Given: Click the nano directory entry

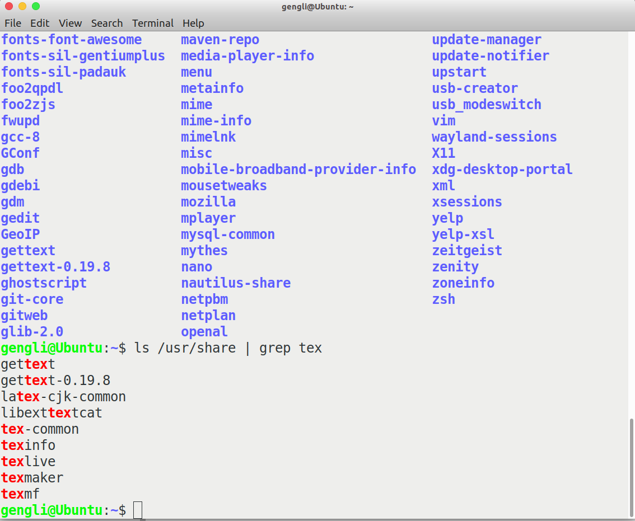Looking at the screenshot, I should point(196,267).
